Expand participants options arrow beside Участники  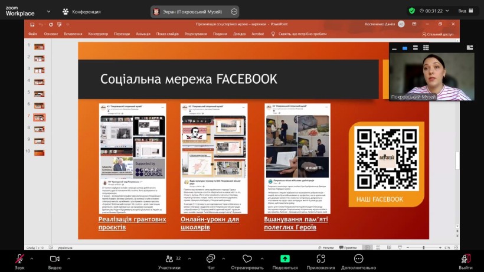click(x=189, y=258)
